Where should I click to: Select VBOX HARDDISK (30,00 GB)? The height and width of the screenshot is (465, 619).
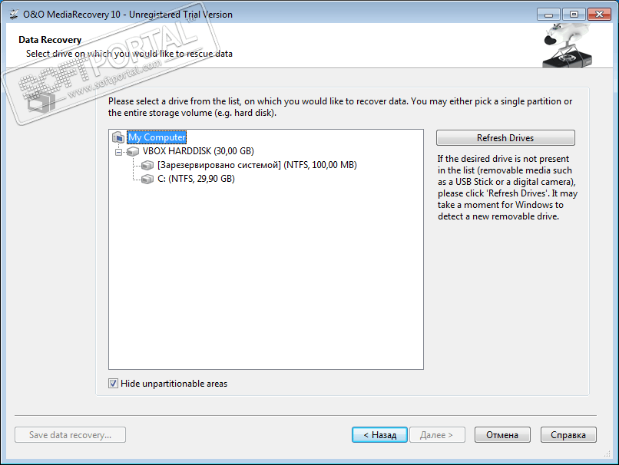click(198, 151)
